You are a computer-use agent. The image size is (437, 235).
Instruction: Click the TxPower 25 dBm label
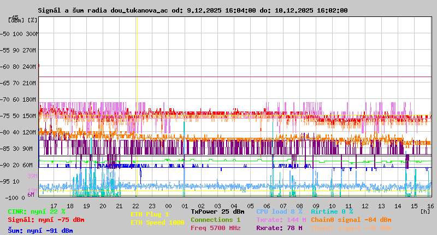pos(217,211)
